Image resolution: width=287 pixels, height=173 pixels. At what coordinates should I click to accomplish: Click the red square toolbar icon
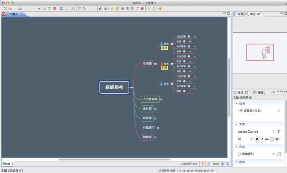point(142,9)
